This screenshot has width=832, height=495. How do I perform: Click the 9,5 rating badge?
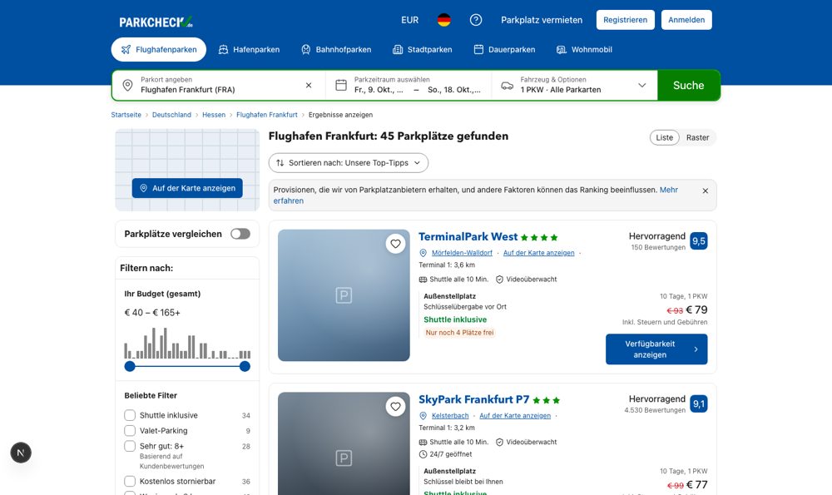click(699, 241)
